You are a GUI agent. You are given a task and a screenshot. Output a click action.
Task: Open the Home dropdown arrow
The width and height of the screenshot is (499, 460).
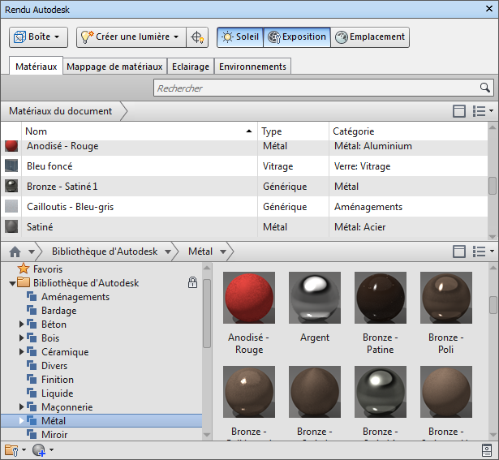coord(31,252)
